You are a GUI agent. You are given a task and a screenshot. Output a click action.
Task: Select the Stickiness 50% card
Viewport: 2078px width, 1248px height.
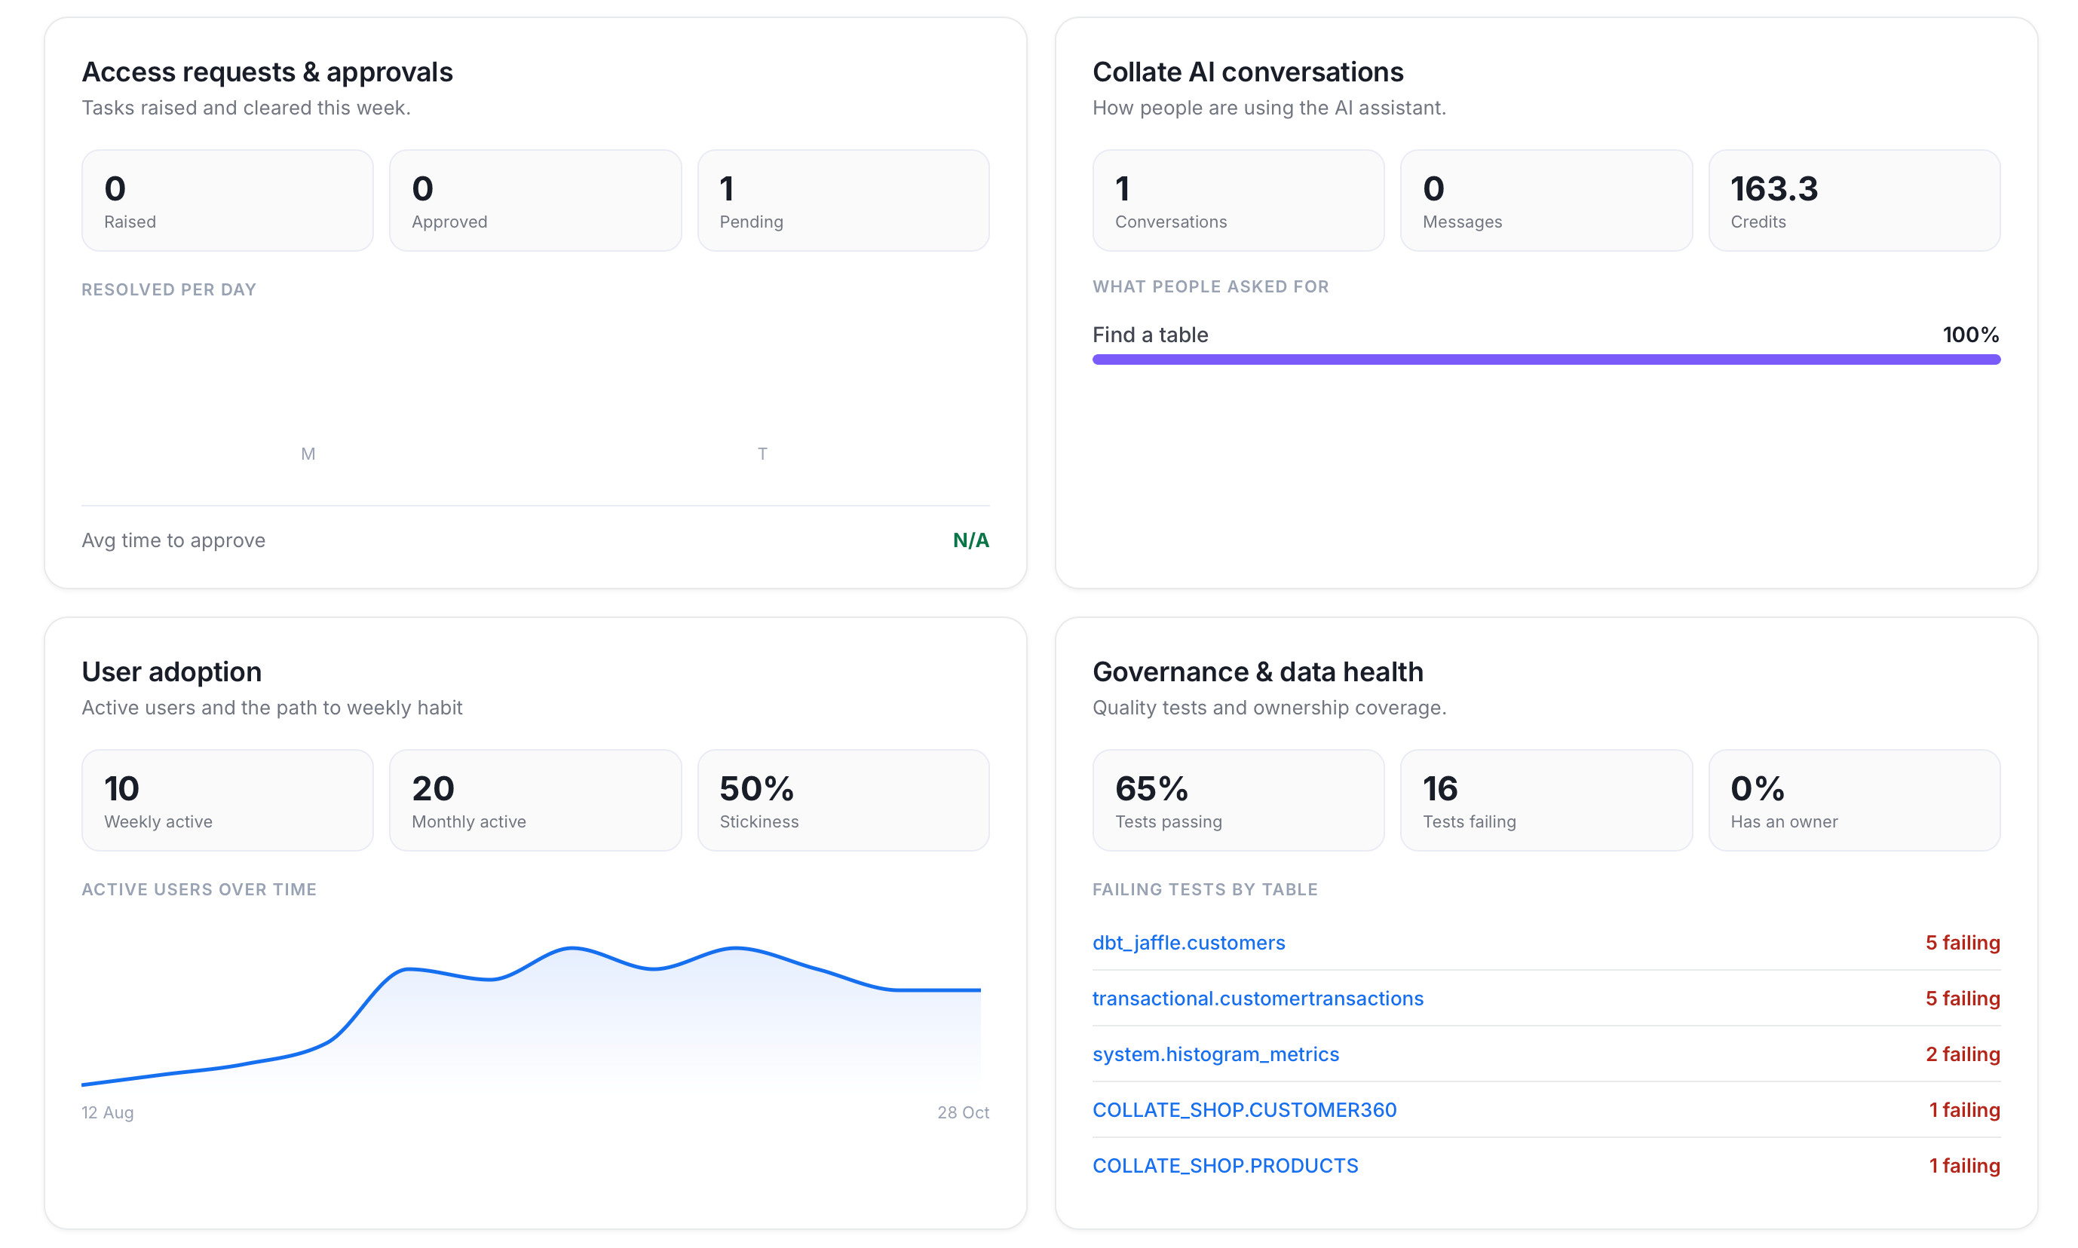pyautogui.click(x=843, y=800)
